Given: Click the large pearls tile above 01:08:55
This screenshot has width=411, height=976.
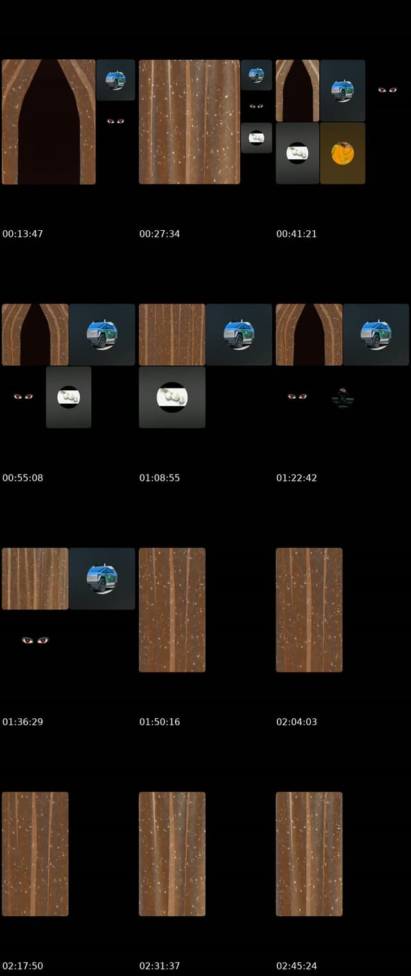Looking at the screenshot, I should point(172,397).
